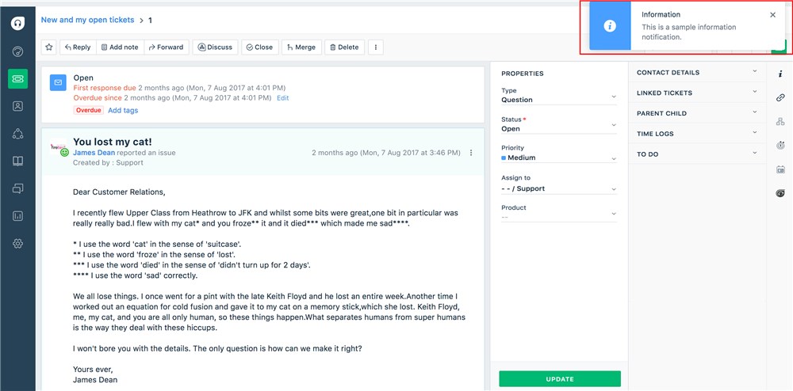Click the calendar to-do icon in right rail
The height and width of the screenshot is (391, 793).
coord(780,169)
